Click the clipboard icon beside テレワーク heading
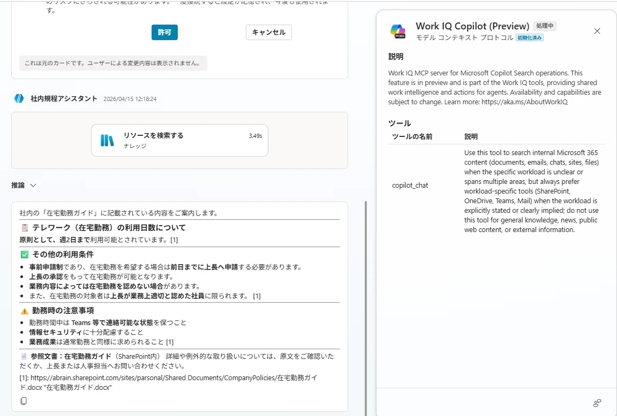The image size is (617, 416). pyautogui.click(x=25, y=228)
